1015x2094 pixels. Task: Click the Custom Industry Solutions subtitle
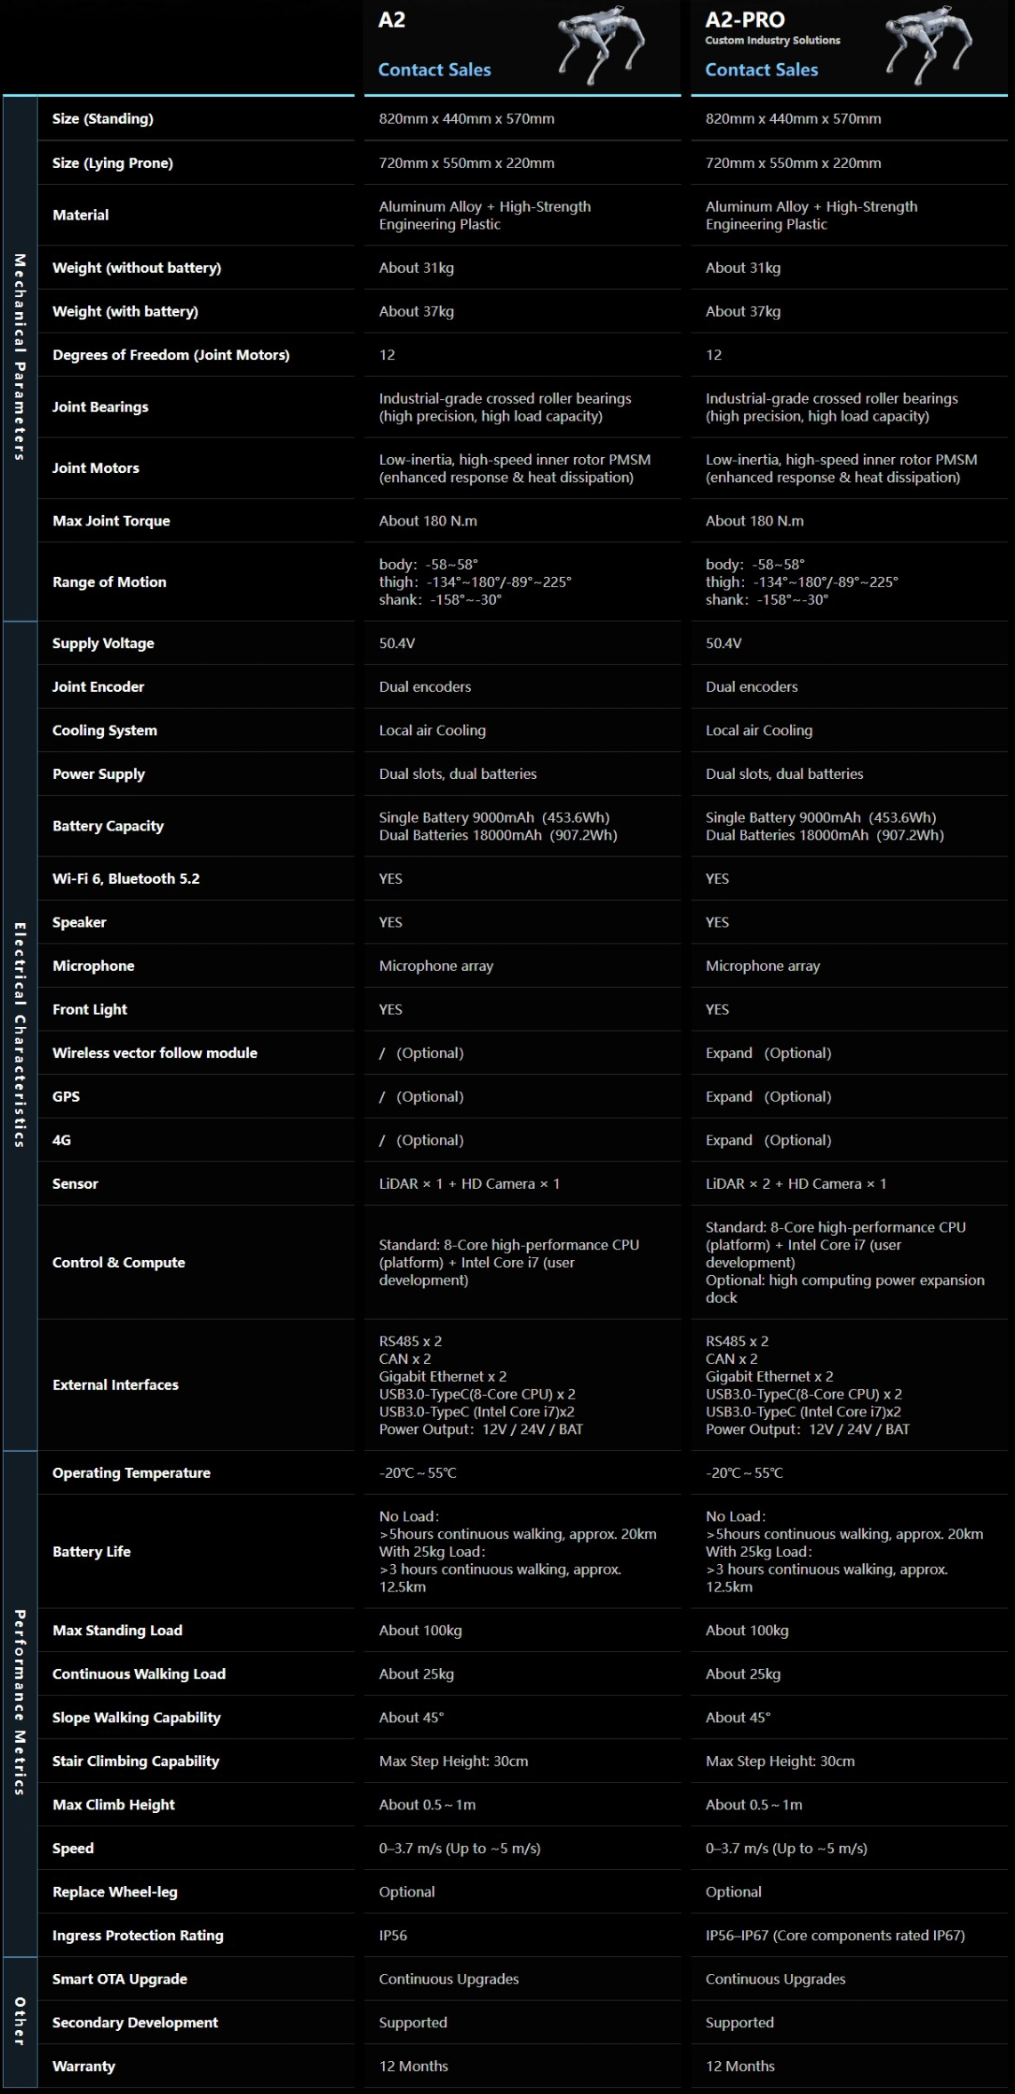(x=772, y=41)
